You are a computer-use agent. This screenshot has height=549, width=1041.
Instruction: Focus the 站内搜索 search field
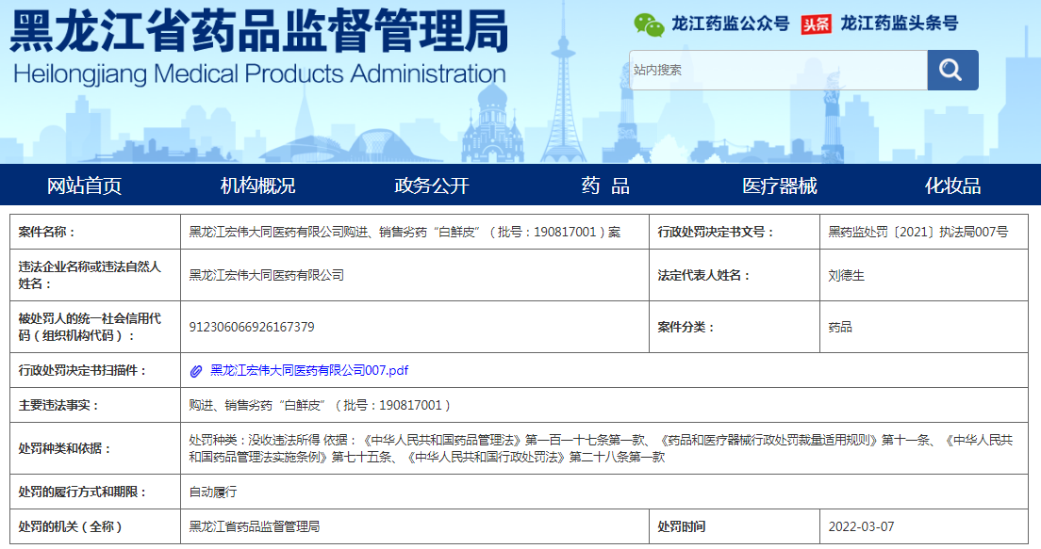pos(778,70)
